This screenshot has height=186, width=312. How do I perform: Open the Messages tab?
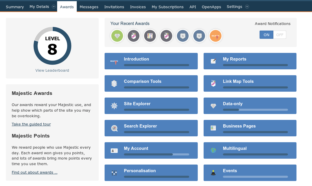[x=89, y=7]
